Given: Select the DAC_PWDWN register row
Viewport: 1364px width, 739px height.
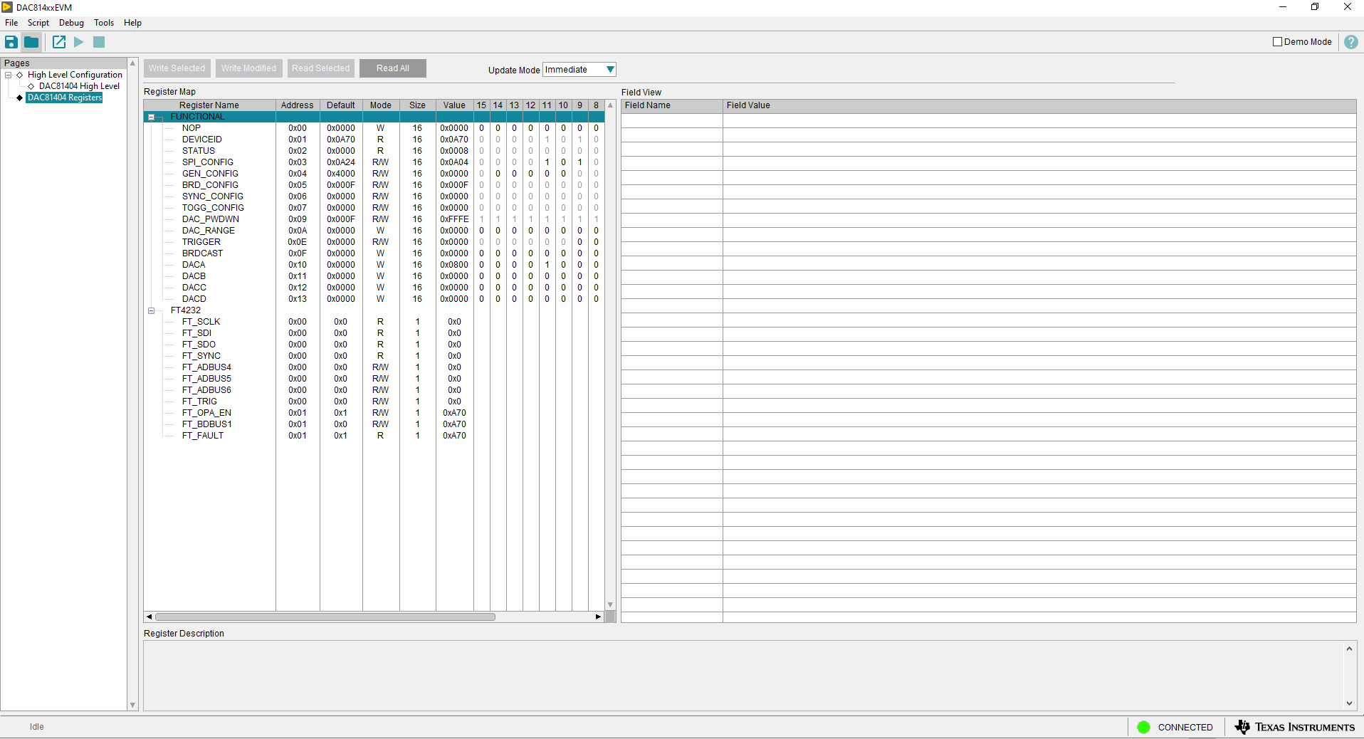Looking at the screenshot, I should pyautogui.click(x=374, y=219).
